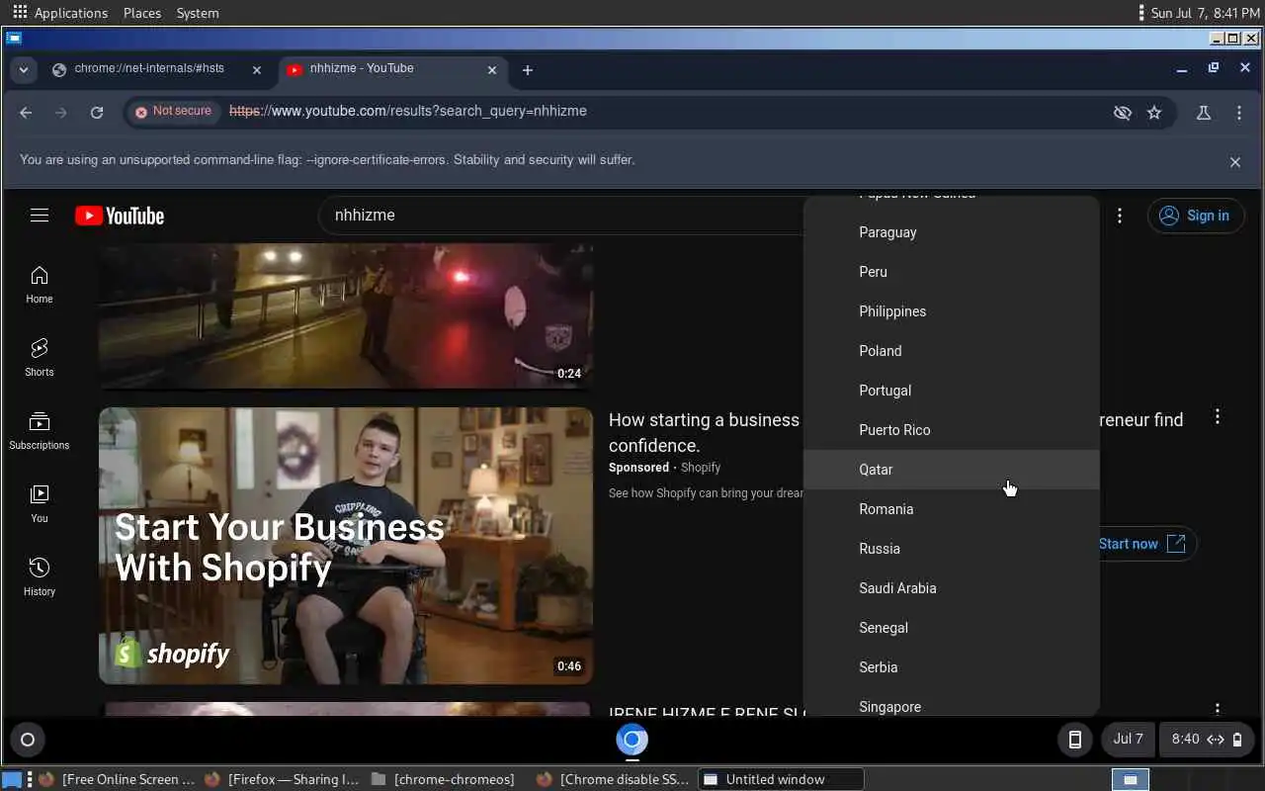Open the phone hub icon on the shelf
The width and height of the screenshot is (1265, 791).
(x=1075, y=740)
